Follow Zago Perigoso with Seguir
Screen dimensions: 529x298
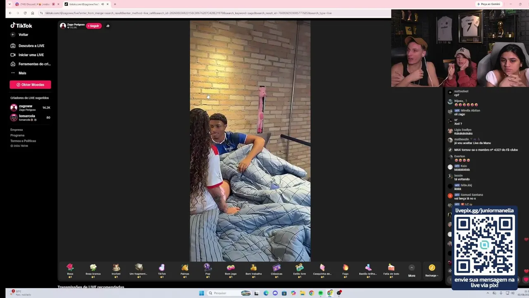point(94,26)
